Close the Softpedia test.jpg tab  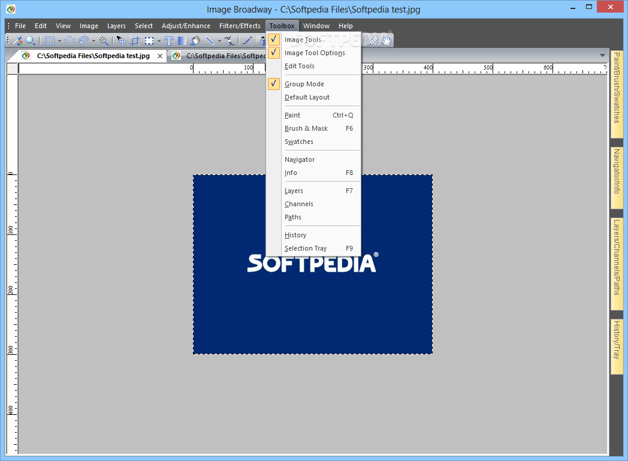[x=160, y=56]
